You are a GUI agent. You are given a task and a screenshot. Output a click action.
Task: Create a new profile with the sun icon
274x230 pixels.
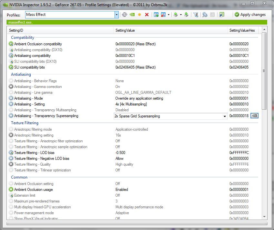click(x=139, y=15)
